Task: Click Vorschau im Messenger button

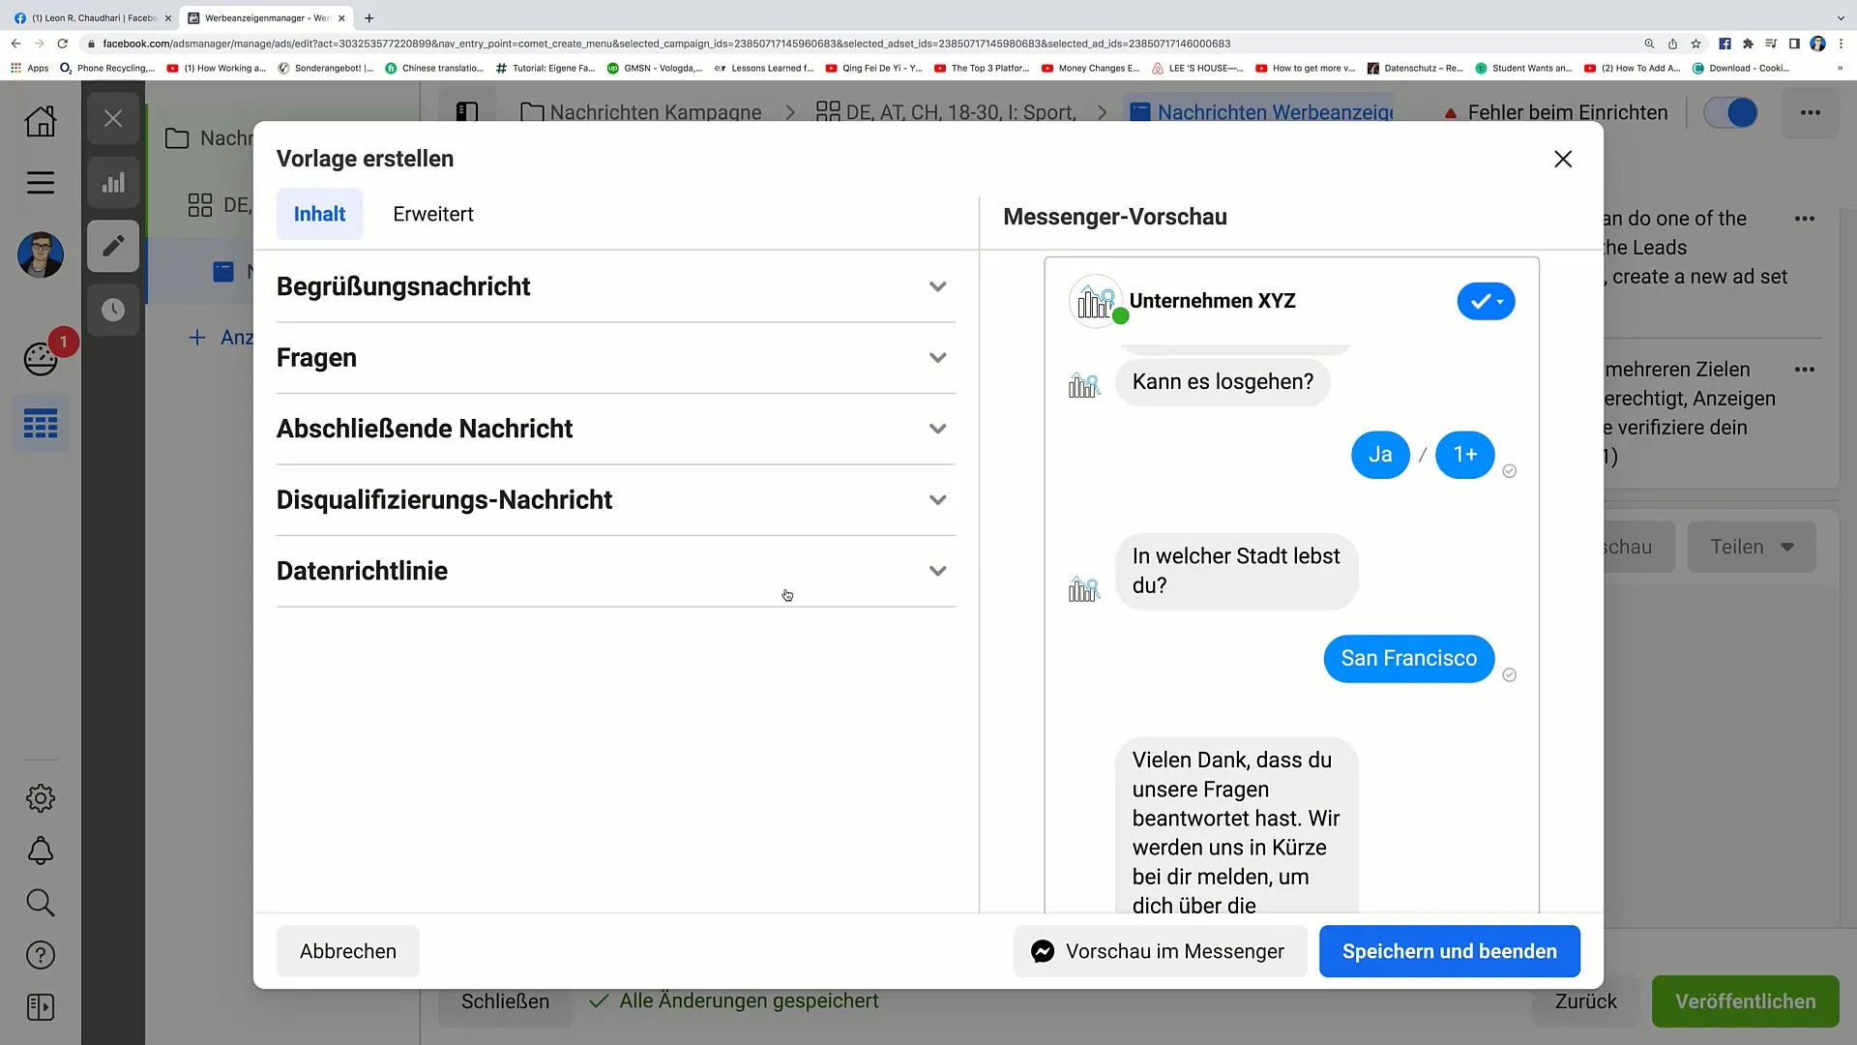Action: coord(1160,951)
